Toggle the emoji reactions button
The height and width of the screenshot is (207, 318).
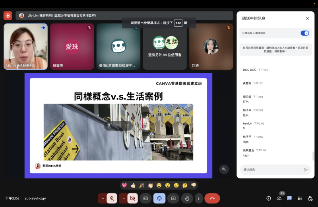click(159, 199)
